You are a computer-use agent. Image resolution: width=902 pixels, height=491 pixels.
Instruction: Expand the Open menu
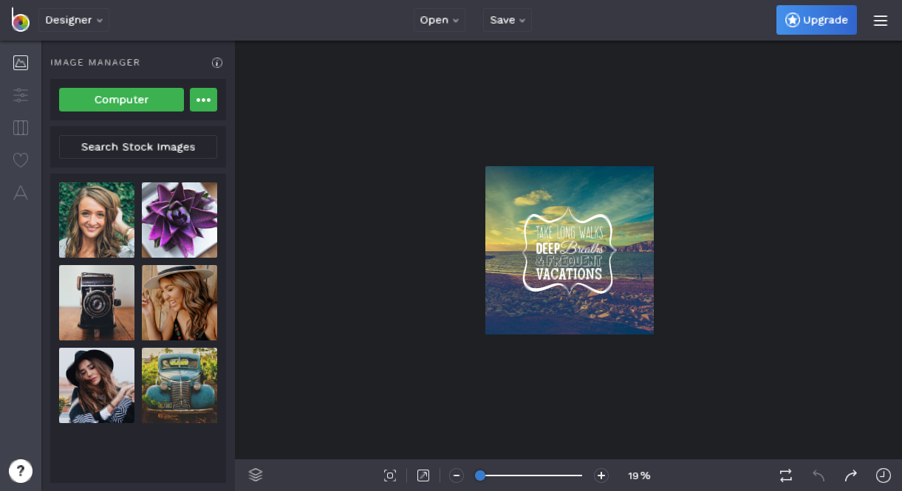coord(440,20)
